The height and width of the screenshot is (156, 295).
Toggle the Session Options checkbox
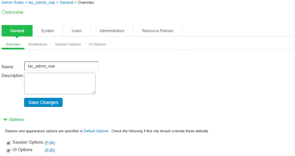8,143
